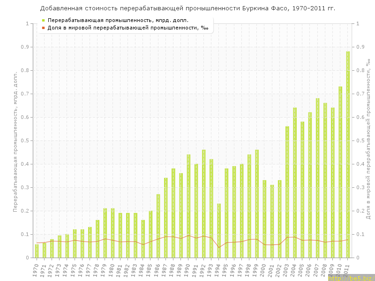Select the shortest bar for year 1970
Viewport: 375px width, 281px height.
pos(37,251)
